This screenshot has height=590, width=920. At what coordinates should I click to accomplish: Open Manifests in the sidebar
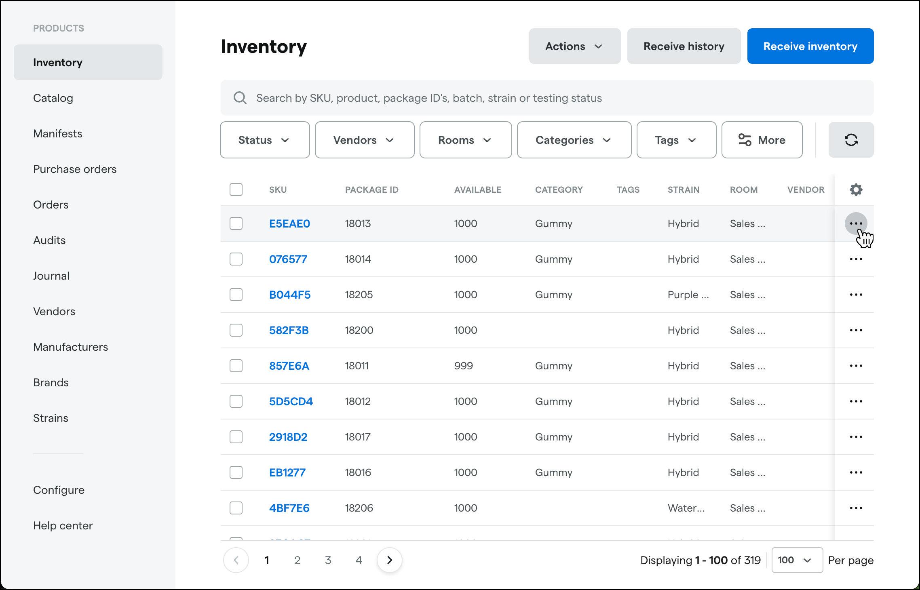coord(57,133)
